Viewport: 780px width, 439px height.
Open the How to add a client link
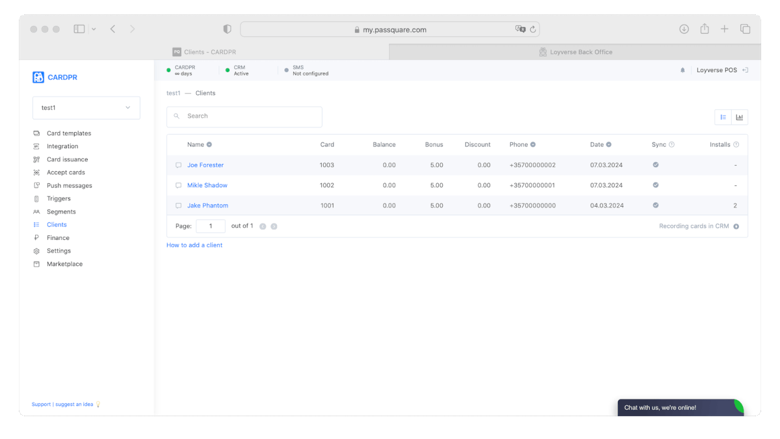pyautogui.click(x=194, y=245)
